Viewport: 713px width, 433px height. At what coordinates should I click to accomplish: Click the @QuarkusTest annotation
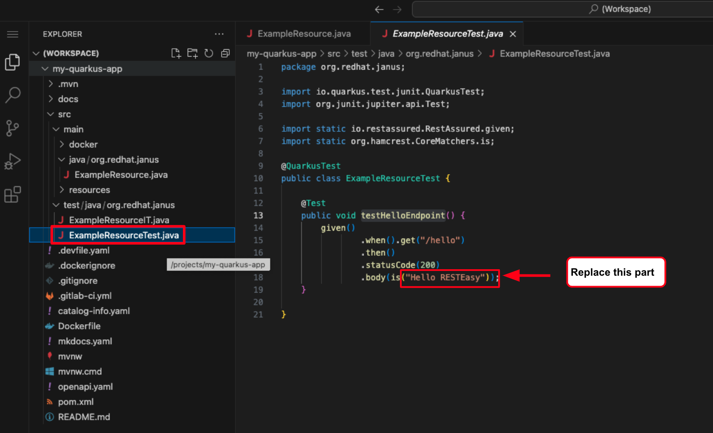point(311,166)
